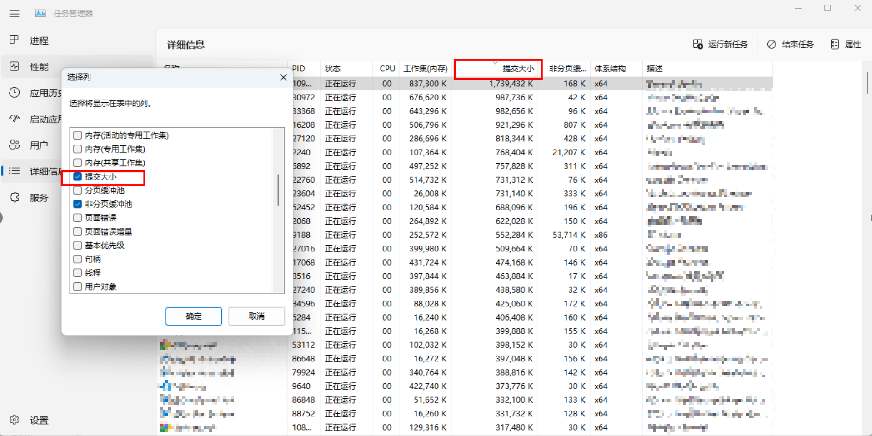
Task: Enable the 分页缓冲池 checkbox
Action: 78,190
